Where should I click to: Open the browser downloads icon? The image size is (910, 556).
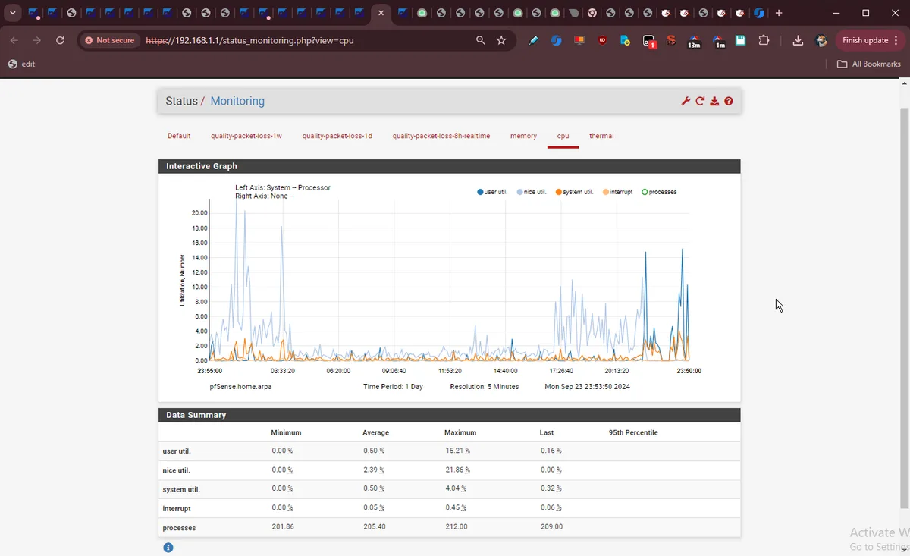[798, 40]
